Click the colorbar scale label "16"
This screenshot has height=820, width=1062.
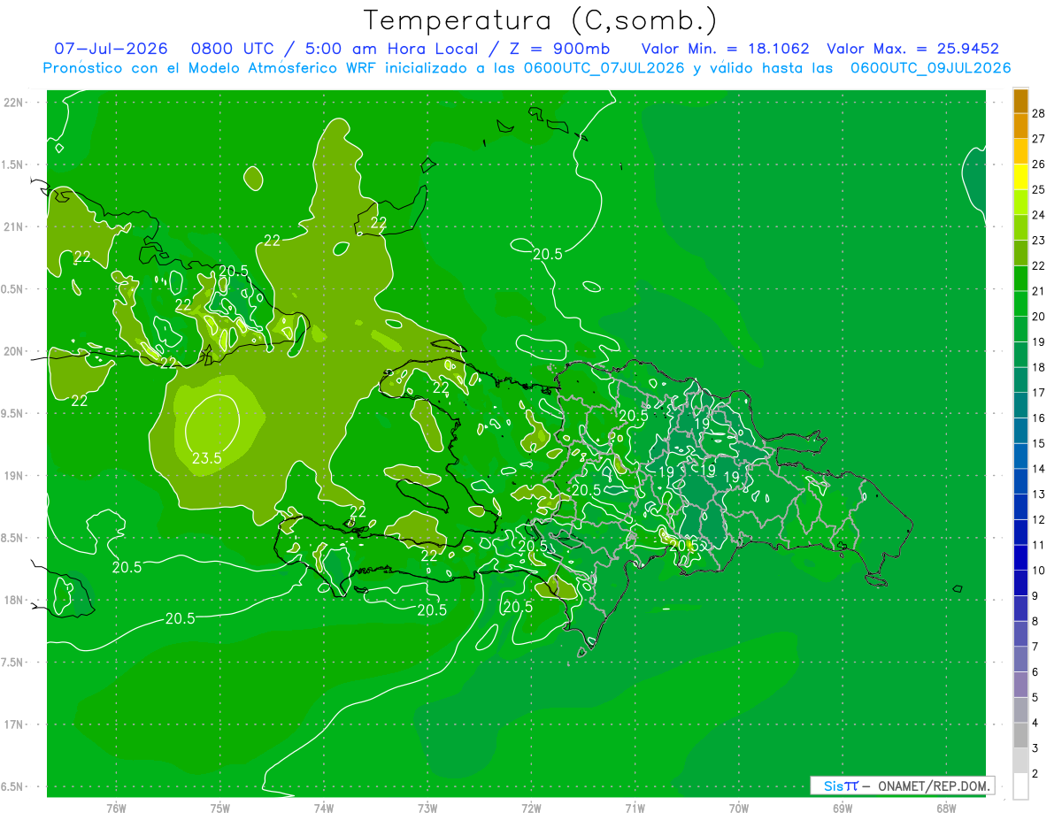(1039, 418)
